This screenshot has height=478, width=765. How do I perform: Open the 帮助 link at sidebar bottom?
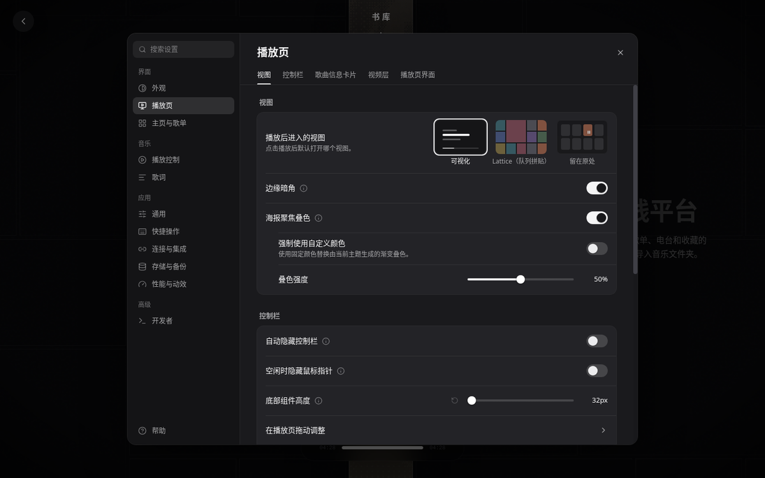[x=184, y=431]
